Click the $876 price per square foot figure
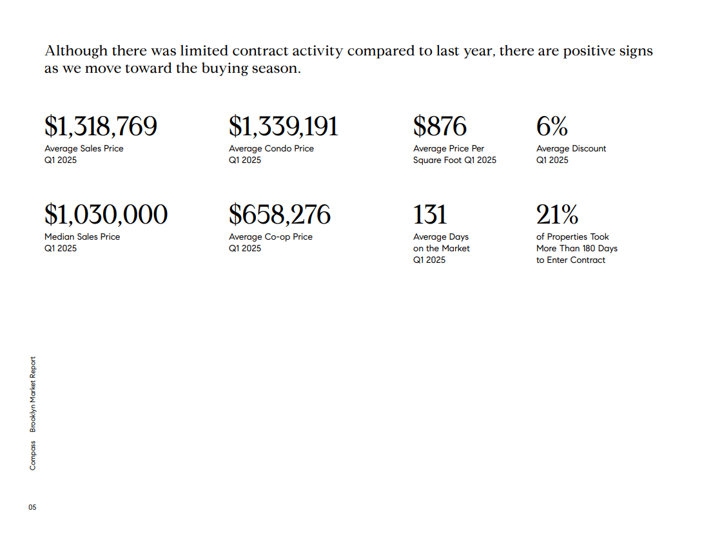 pos(440,126)
